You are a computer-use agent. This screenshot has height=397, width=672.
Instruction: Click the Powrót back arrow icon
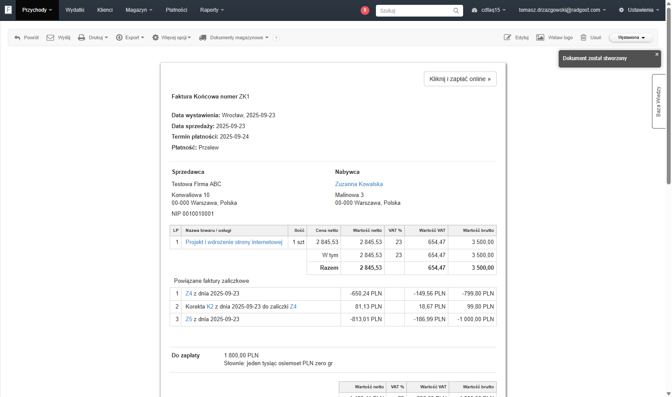pos(17,38)
